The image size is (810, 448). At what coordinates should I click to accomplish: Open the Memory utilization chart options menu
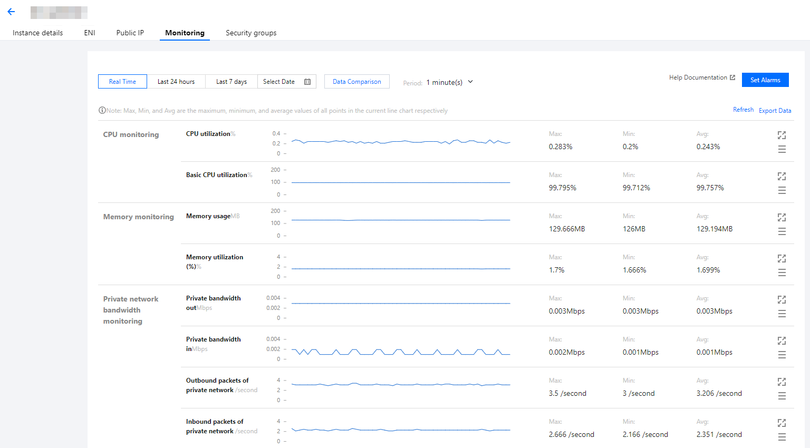[782, 272]
